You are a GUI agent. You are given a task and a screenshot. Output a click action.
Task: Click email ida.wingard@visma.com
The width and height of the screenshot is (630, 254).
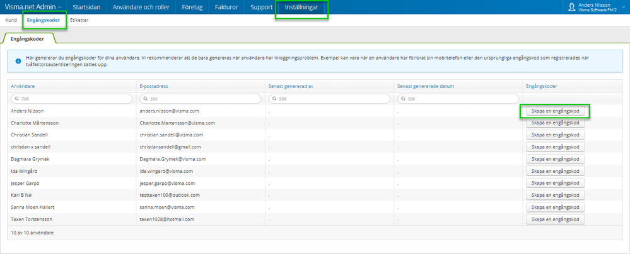166,171
